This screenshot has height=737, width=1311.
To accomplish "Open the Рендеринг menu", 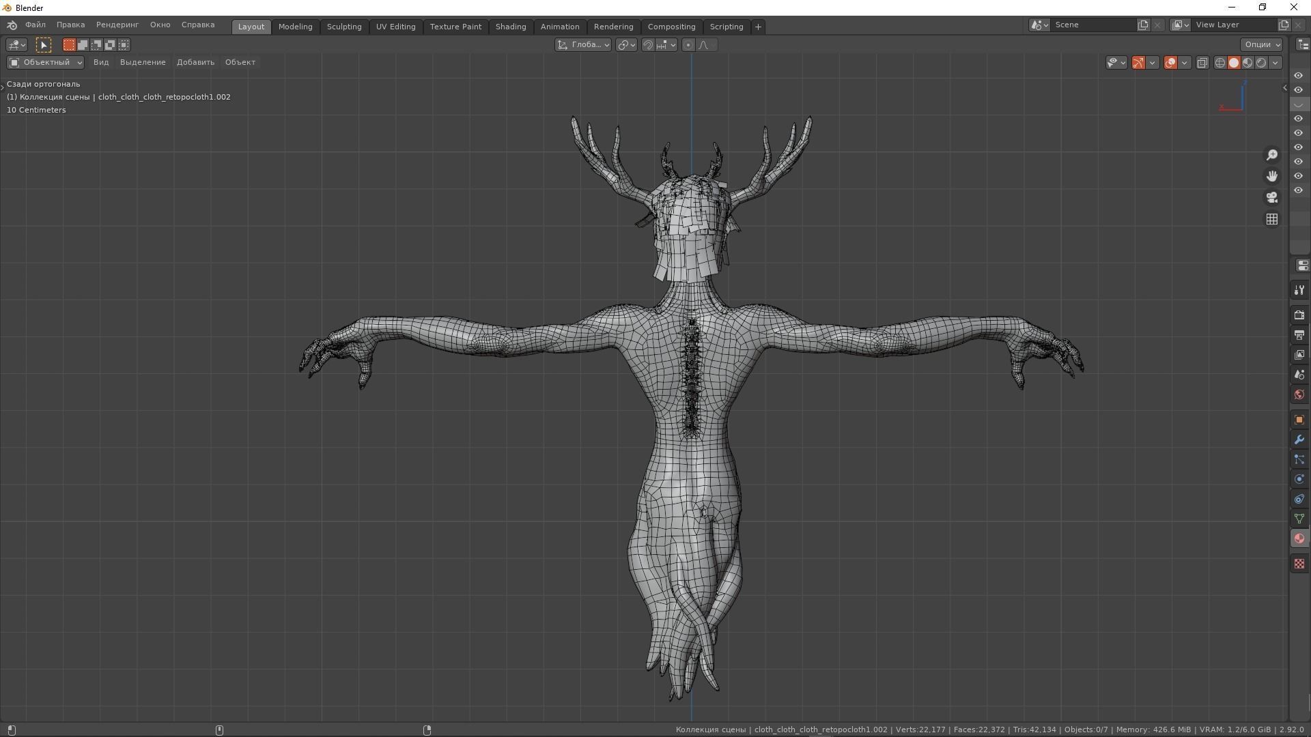I will [x=117, y=25].
